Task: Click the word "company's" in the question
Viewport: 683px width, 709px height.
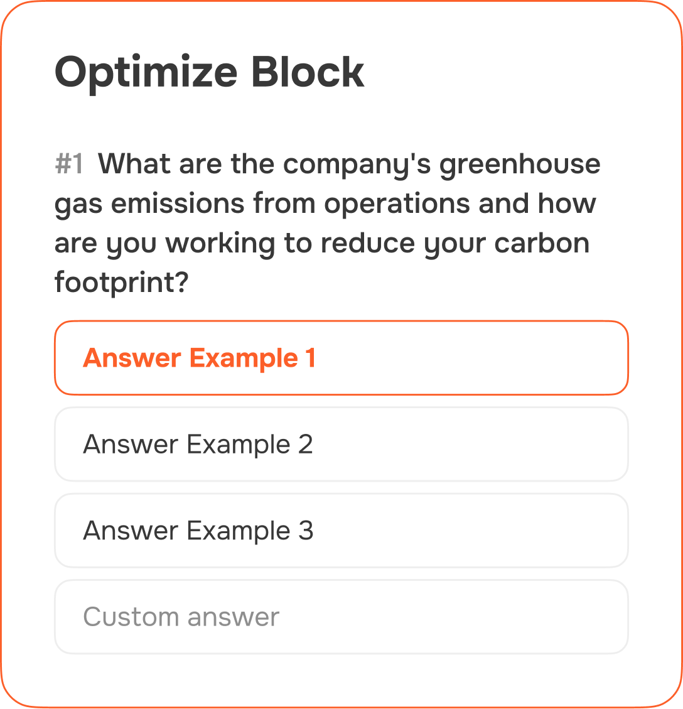Action: pyautogui.click(x=357, y=165)
